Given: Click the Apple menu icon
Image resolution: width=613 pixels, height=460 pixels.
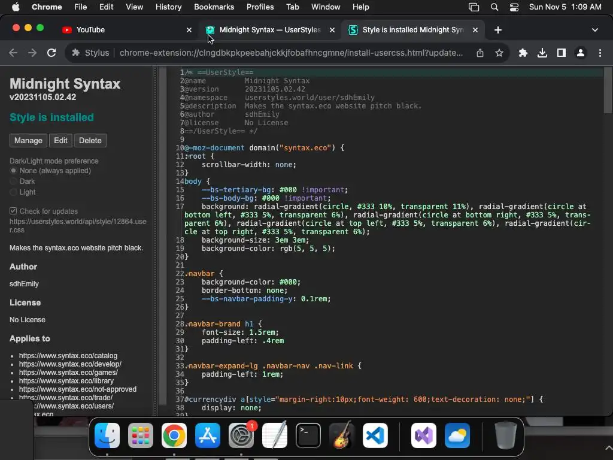Looking at the screenshot, I should click(x=16, y=7).
